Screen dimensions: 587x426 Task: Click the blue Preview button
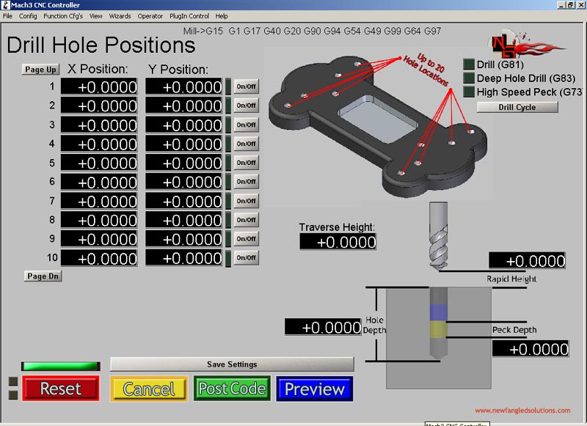[315, 389]
